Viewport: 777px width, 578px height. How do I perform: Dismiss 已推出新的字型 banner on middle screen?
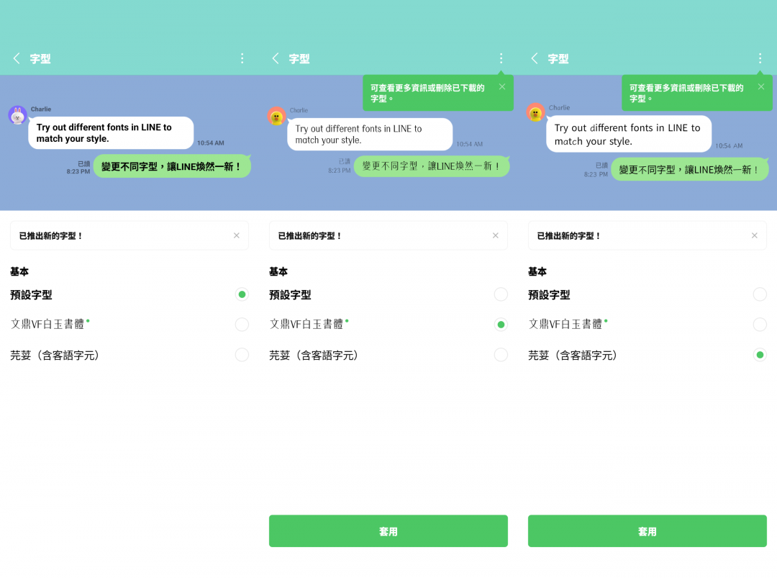click(495, 235)
